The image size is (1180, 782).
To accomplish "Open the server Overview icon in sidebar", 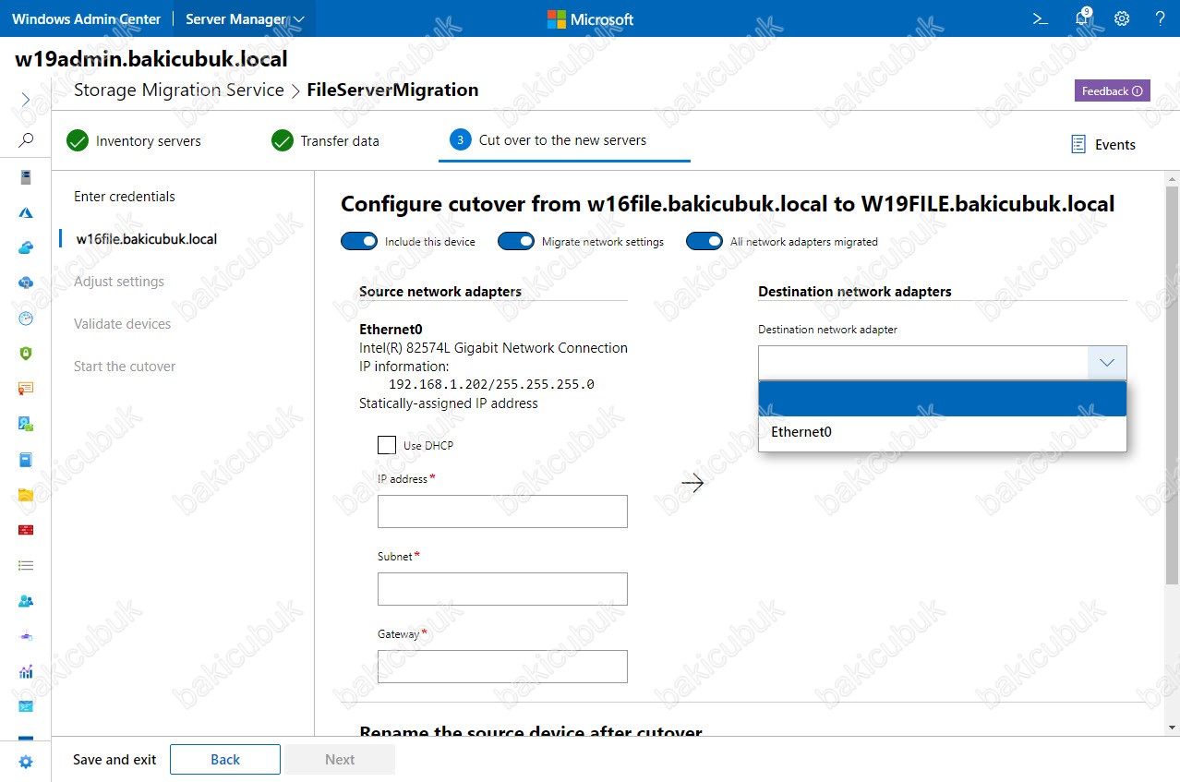I will 26,177.
